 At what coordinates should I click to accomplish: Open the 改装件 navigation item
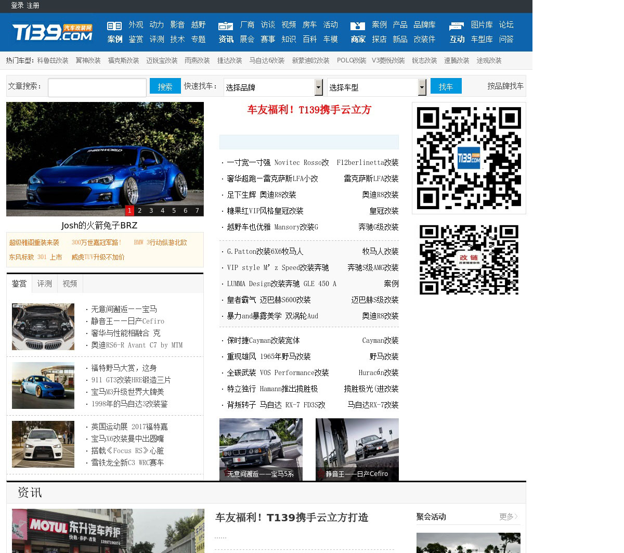(x=424, y=39)
